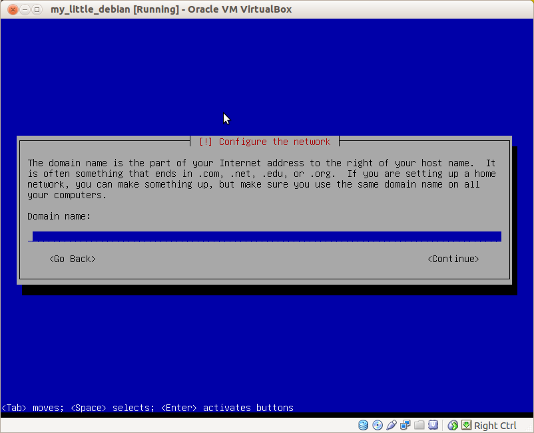
Task: Close the VirtualBox window
Action: (13, 9)
